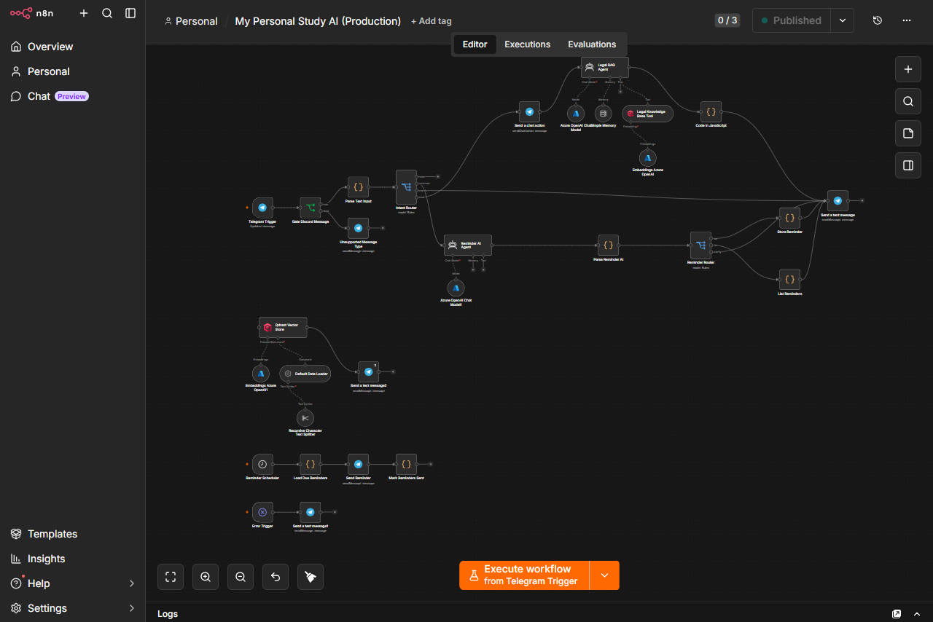Select the Recursive Character Text Splitter node
The image size is (933, 622).
click(x=305, y=418)
